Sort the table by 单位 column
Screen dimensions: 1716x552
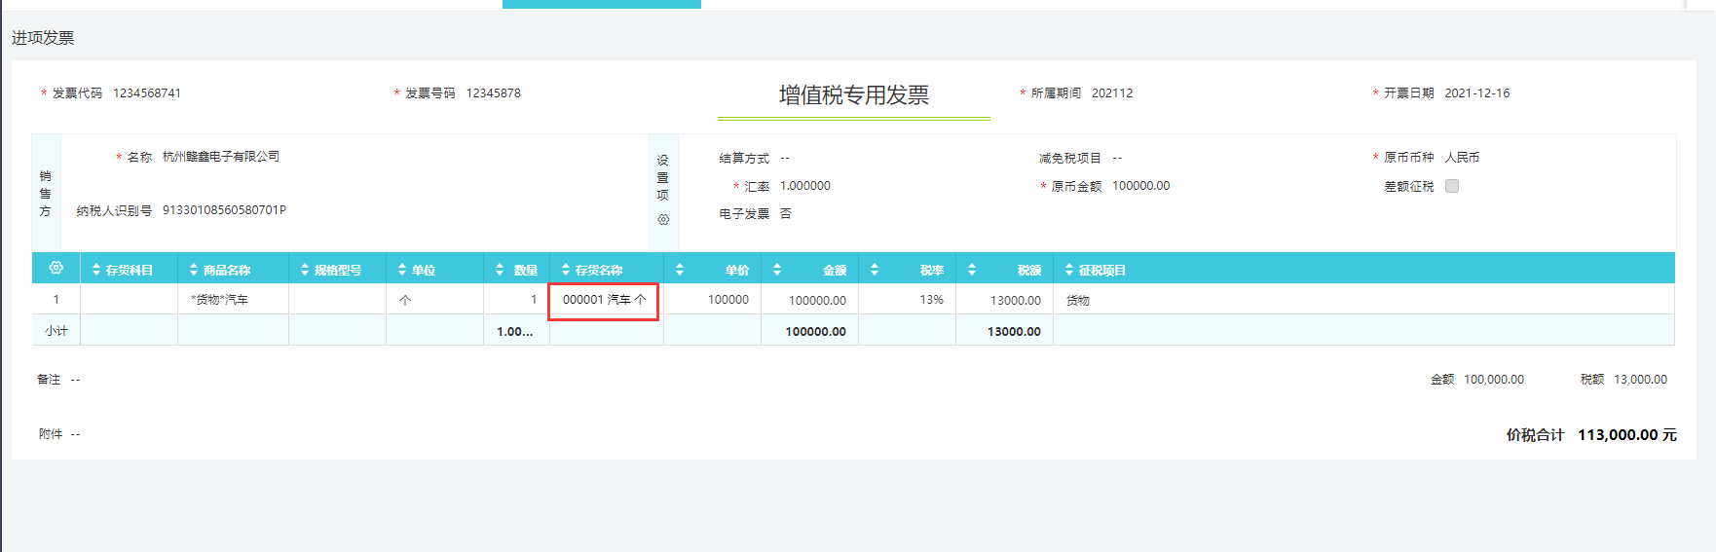[402, 270]
